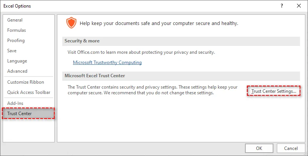Click the Excel Options title bar
Viewport: 308px width, 156px height.
114,6
